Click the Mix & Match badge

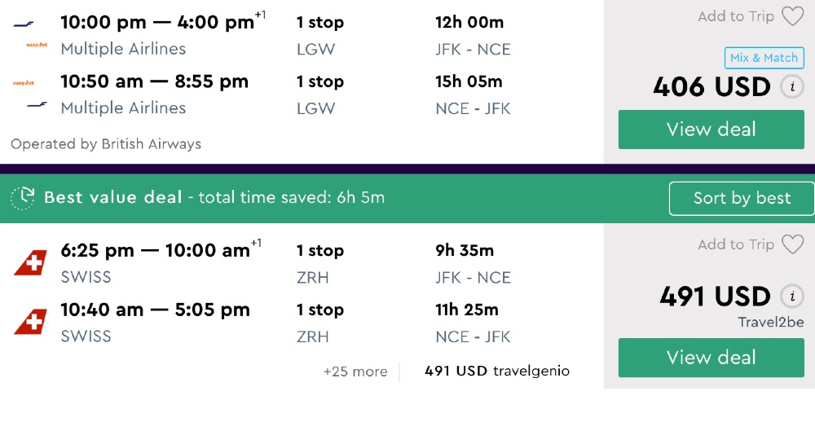click(764, 58)
